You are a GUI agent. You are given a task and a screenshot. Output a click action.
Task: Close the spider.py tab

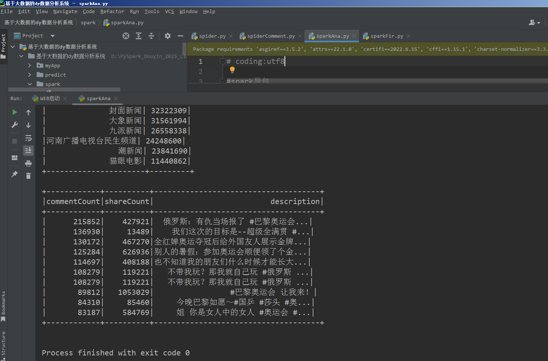[x=231, y=36]
